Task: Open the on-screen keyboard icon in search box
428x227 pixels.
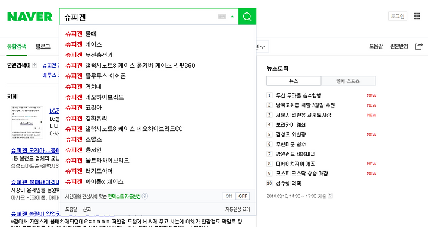Action: [x=222, y=17]
